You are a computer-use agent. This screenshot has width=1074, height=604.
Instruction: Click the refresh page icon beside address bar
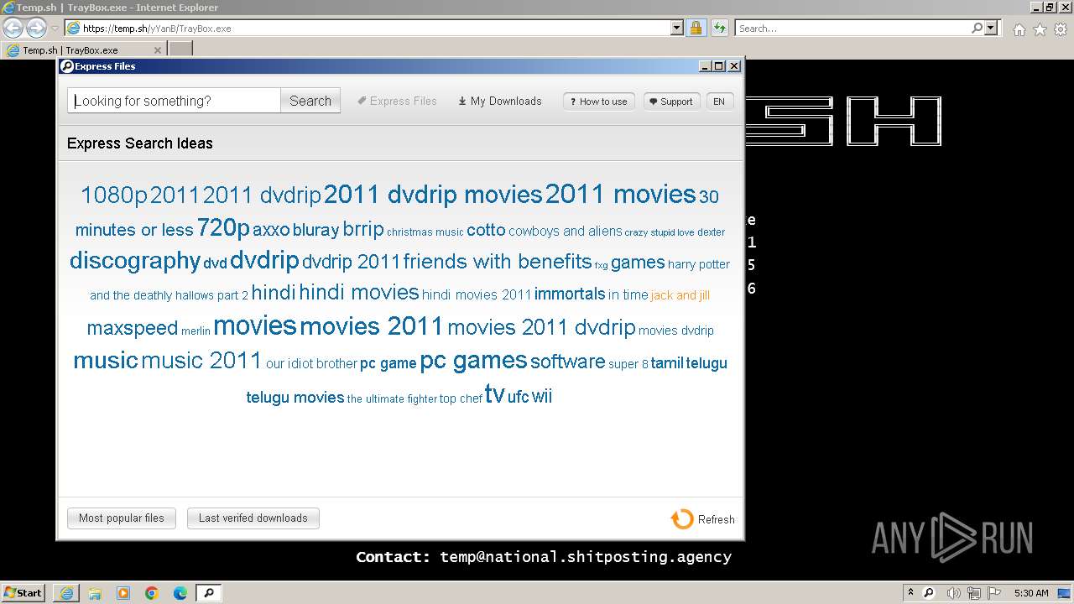point(719,28)
